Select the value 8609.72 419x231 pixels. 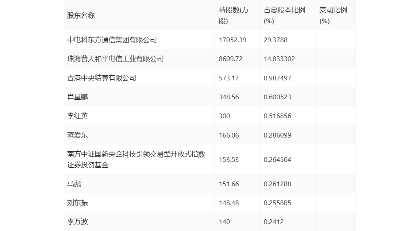click(x=231, y=59)
